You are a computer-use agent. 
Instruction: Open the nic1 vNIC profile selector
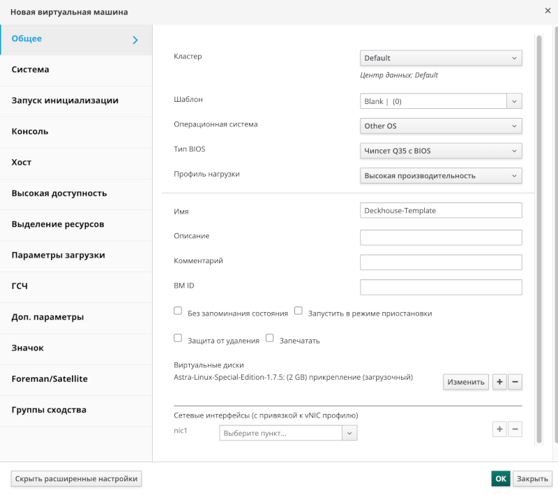pos(288,433)
